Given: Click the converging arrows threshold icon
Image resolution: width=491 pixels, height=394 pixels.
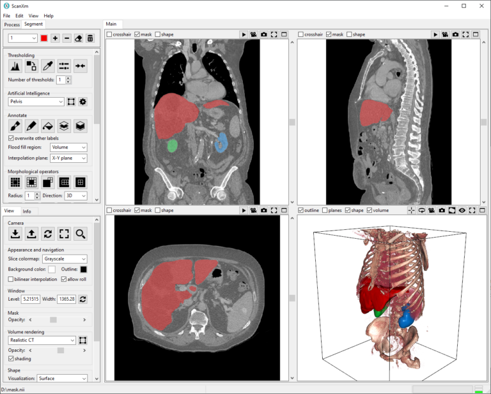Looking at the screenshot, I should [80, 66].
